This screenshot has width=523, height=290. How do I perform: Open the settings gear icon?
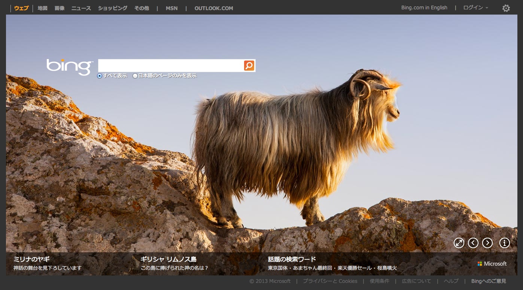506,8
